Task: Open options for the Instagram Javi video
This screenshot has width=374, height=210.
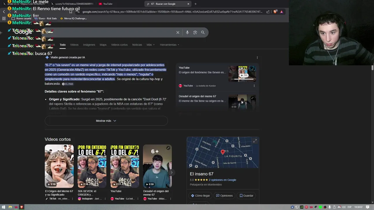Action: click(105, 199)
